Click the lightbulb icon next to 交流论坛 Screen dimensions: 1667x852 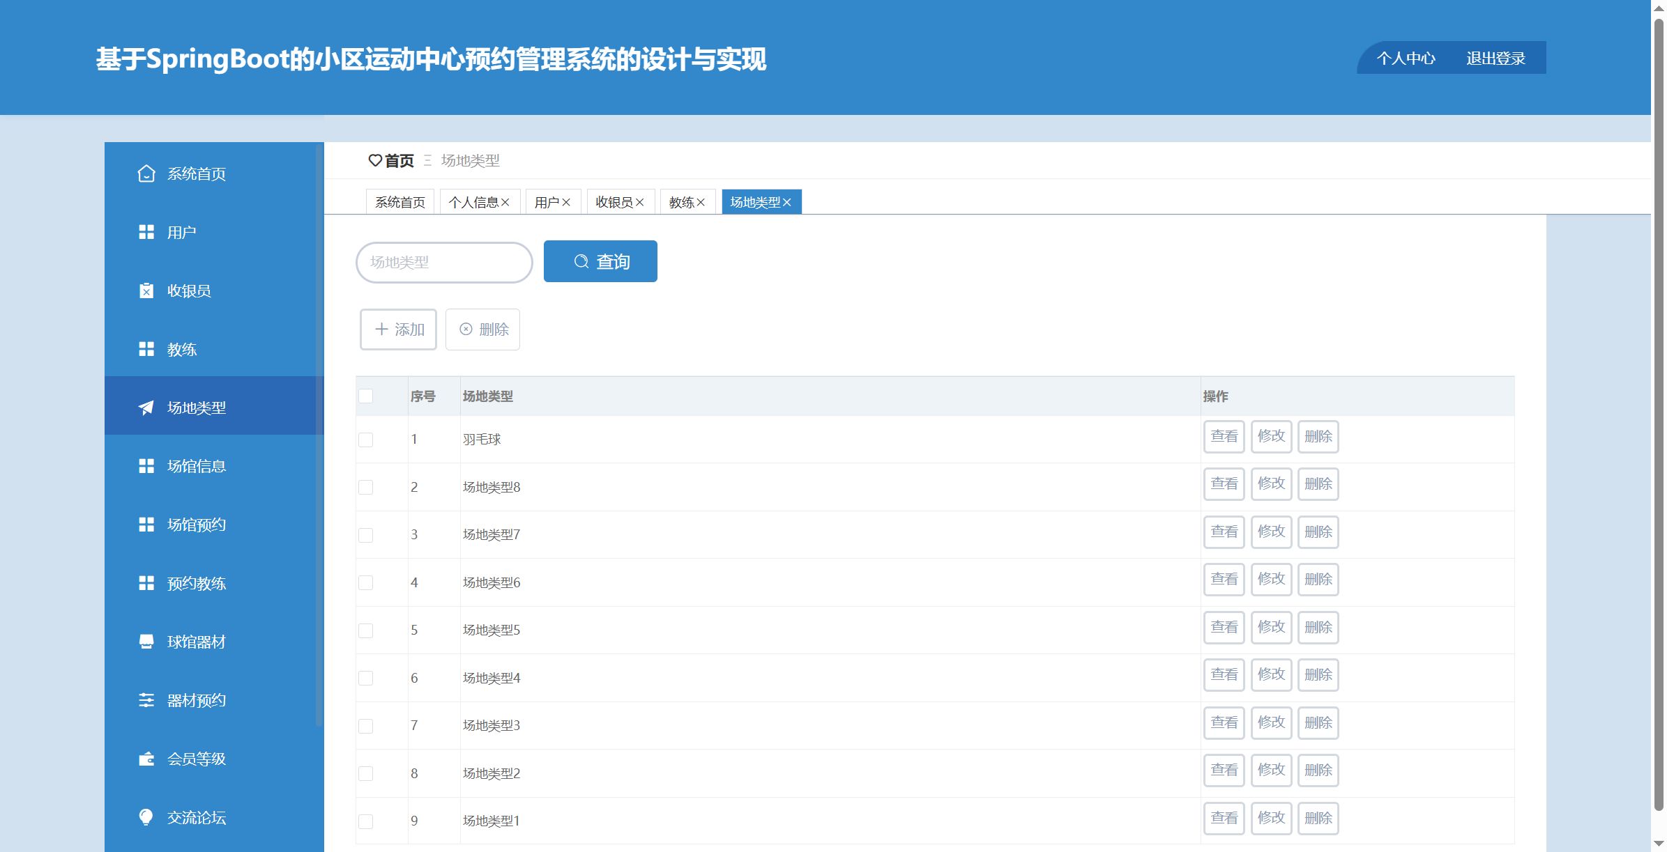point(146,817)
